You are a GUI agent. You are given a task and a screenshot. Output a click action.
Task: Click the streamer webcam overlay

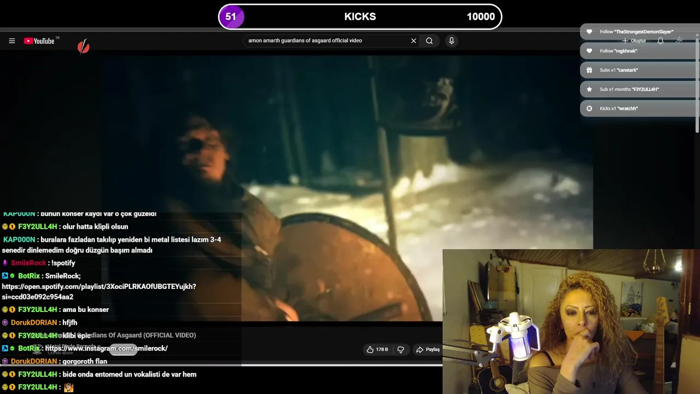coord(571,322)
